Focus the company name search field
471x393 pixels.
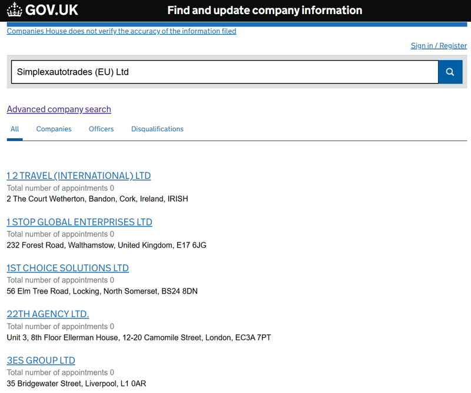(225, 72)
